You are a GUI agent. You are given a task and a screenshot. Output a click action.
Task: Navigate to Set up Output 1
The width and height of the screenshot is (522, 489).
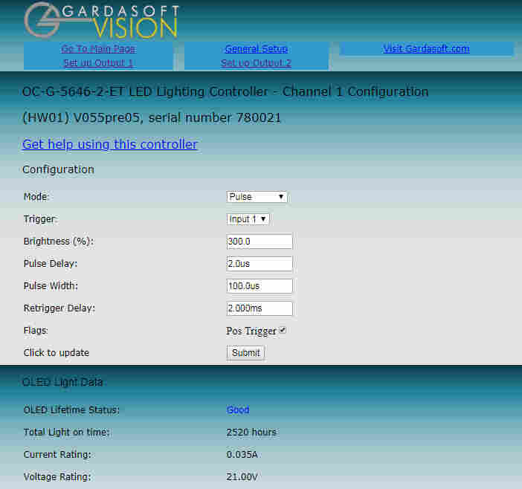click(98, 63)
